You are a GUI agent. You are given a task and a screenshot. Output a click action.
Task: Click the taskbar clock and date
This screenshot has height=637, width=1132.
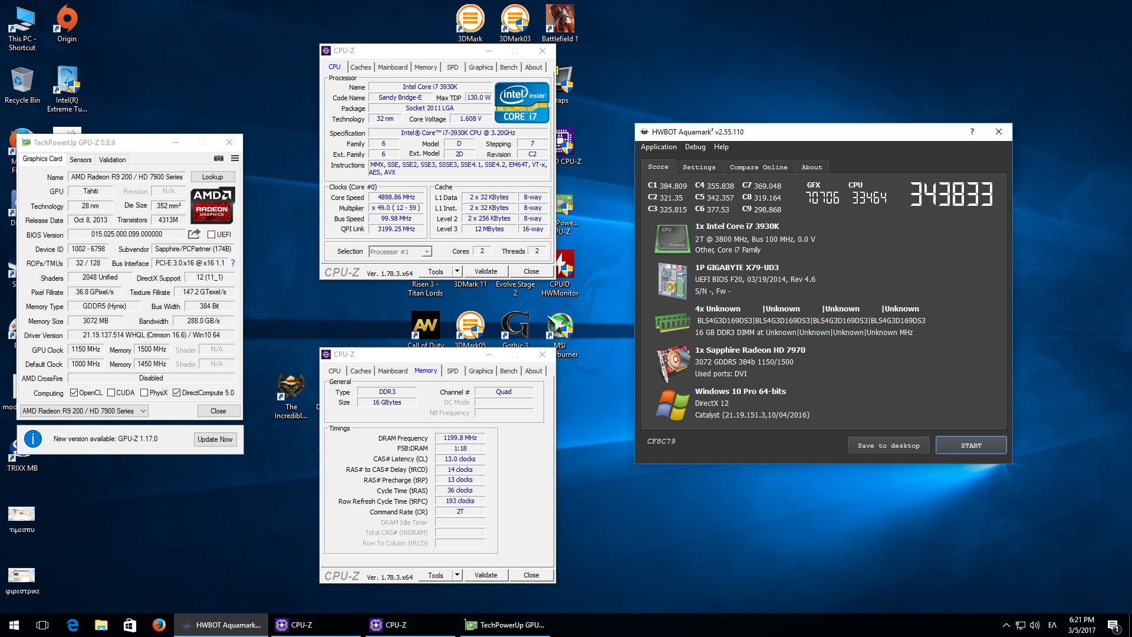[1081, 625]
